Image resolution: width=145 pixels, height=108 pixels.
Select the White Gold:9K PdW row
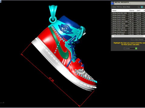pyautogui.click(x=128, y=13)
